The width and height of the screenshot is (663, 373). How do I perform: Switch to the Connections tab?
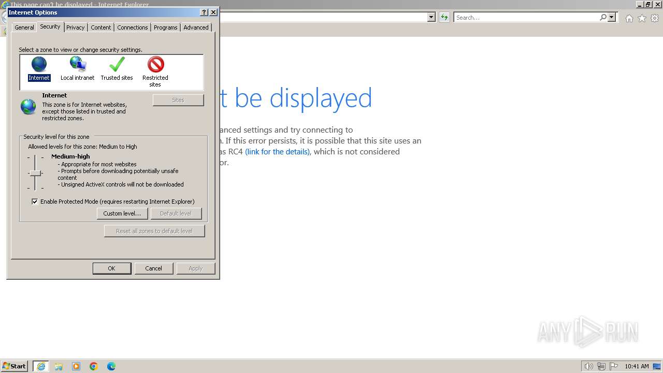coord(133,27)
